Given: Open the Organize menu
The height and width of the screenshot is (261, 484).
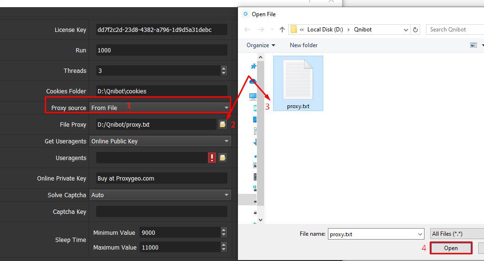Looking at the screenshot, I should pyautogui.click(x=260, y=45).
